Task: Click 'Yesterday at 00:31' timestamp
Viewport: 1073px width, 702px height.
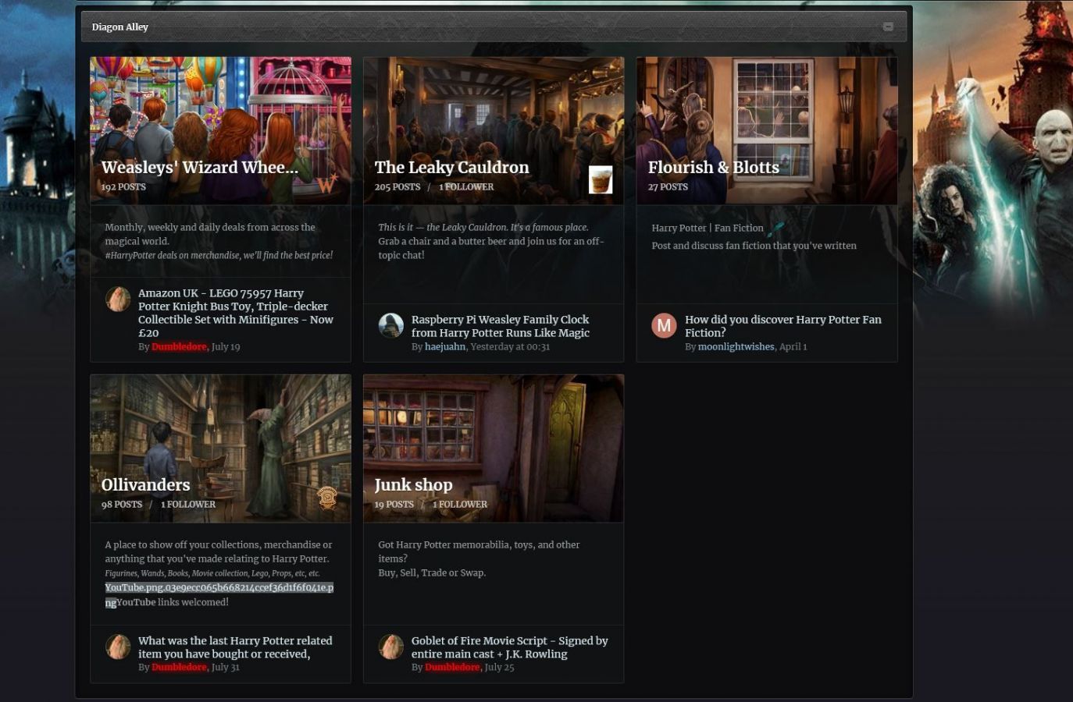Action: pos(508,346)
